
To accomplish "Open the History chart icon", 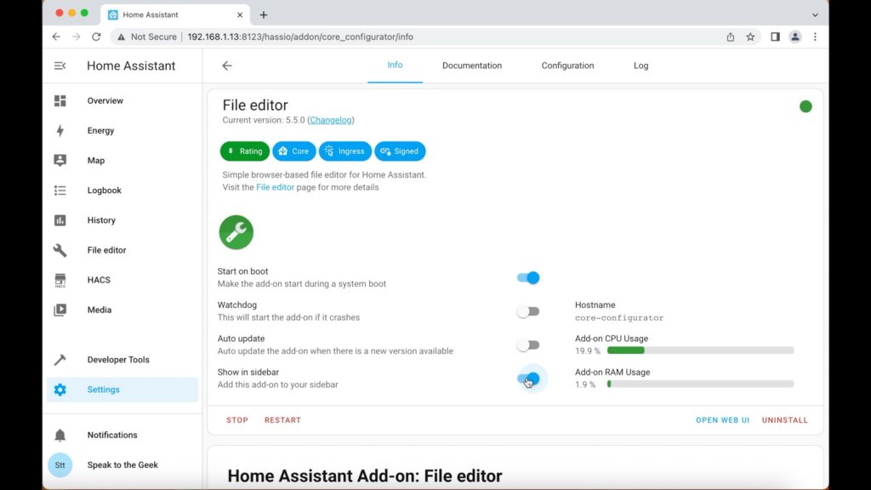I will [x=60, y=220].
